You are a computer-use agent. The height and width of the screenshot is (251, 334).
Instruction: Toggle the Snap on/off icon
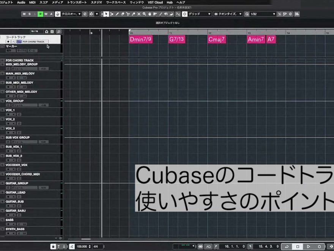tap(185, 14)
